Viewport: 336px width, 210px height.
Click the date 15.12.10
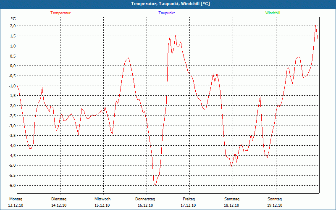(x=102, y=205)
